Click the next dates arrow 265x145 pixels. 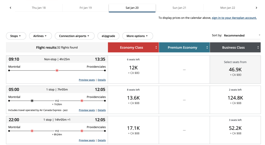pos(256,8)
